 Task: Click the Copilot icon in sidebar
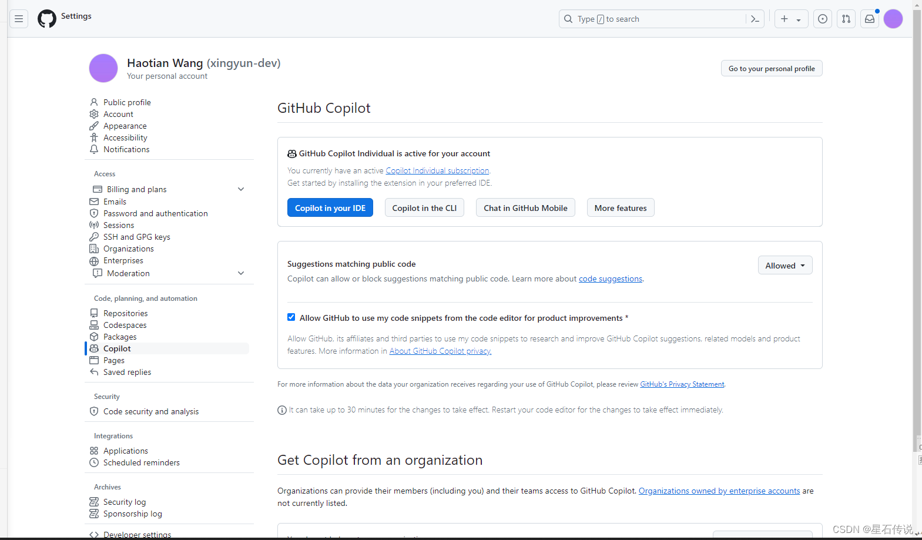tap(94, 348)
